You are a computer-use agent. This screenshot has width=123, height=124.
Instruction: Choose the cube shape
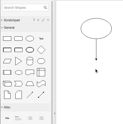pyautogui.click(x=7, y=84)
